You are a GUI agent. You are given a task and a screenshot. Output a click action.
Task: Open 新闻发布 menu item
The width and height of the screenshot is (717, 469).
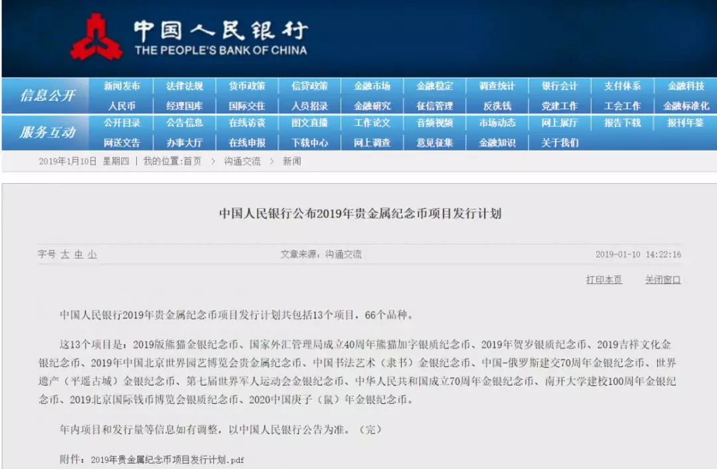pyautogui.click(x=121, y=86)
